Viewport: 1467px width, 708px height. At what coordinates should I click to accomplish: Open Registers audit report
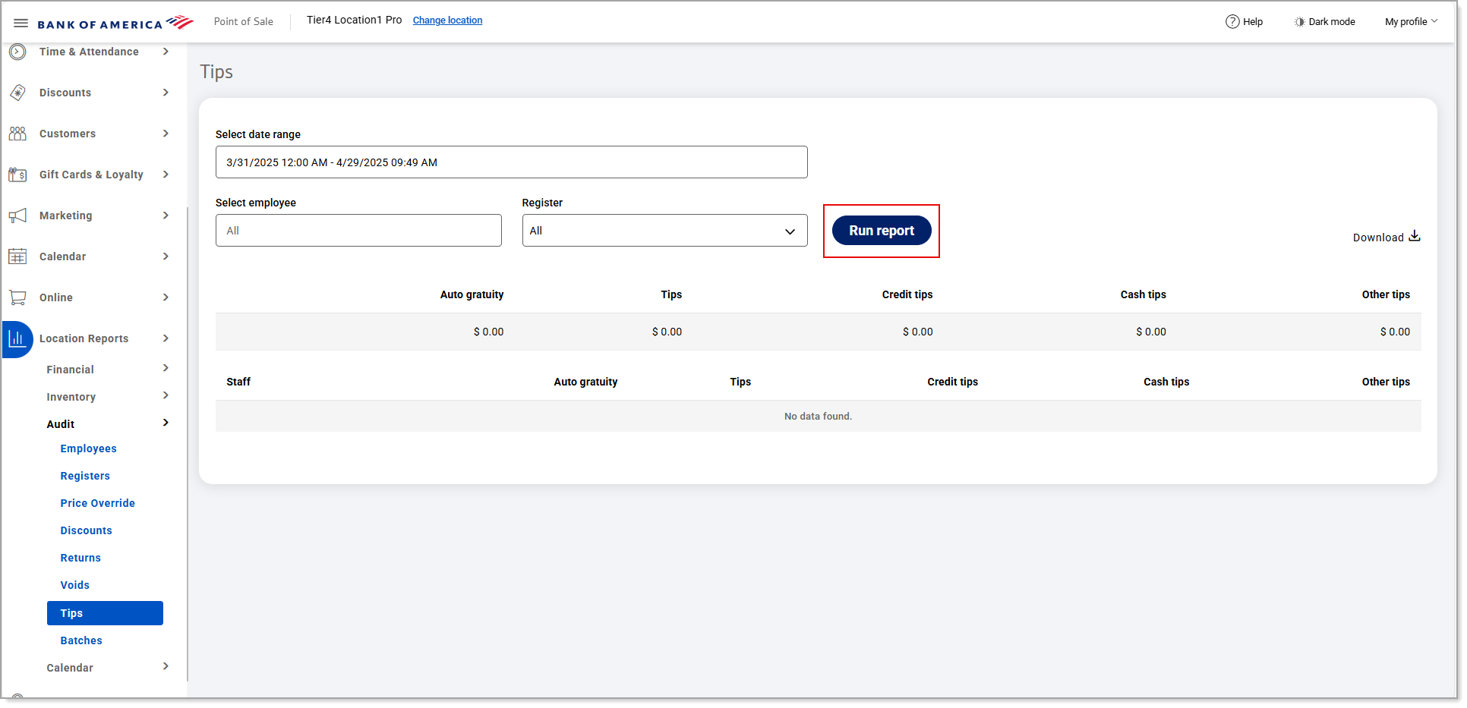click(x=85, y=476)
